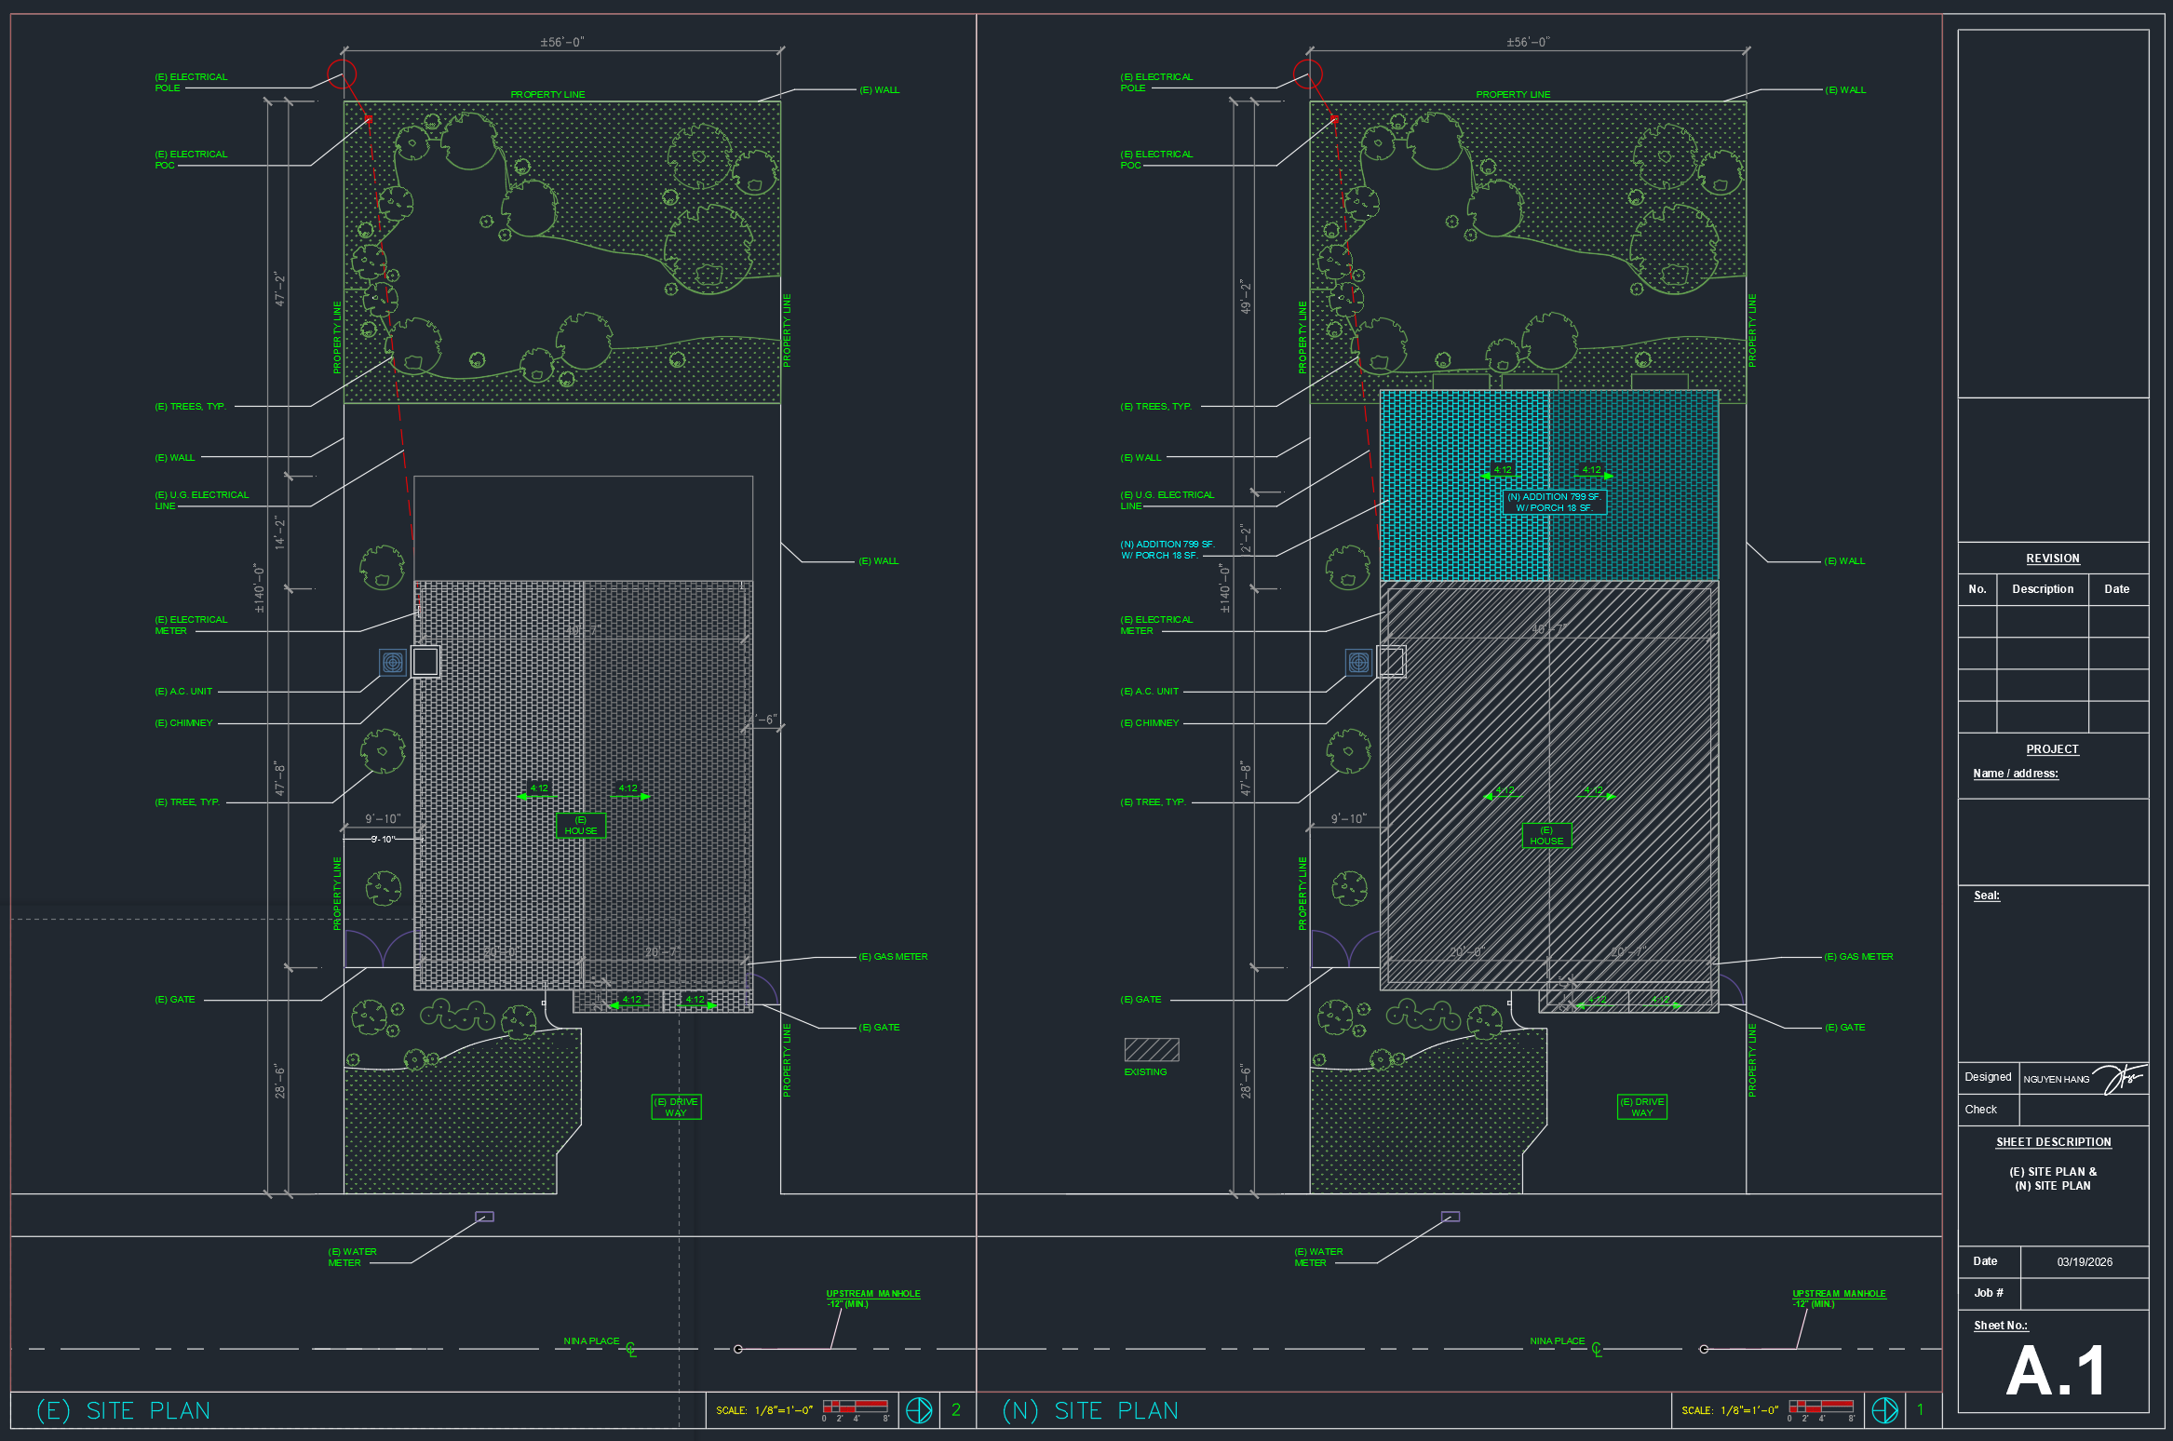Select the A.C. unit symbol in the (E) site plan

pyautogui.click(x=393, y=662)
